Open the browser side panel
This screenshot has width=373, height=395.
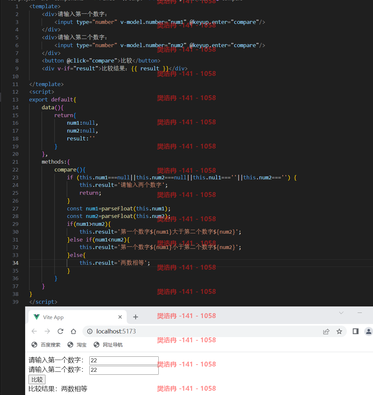coord(356,332)
